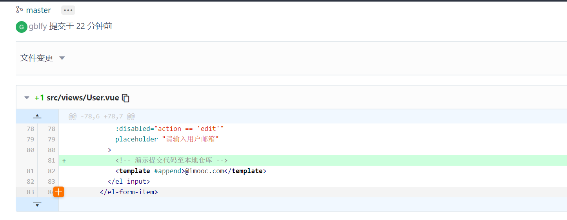Viewport: 567px width, 220px height.
Task: Click the :disabled="action == 'edit'" line
Action: click(169, 129)
